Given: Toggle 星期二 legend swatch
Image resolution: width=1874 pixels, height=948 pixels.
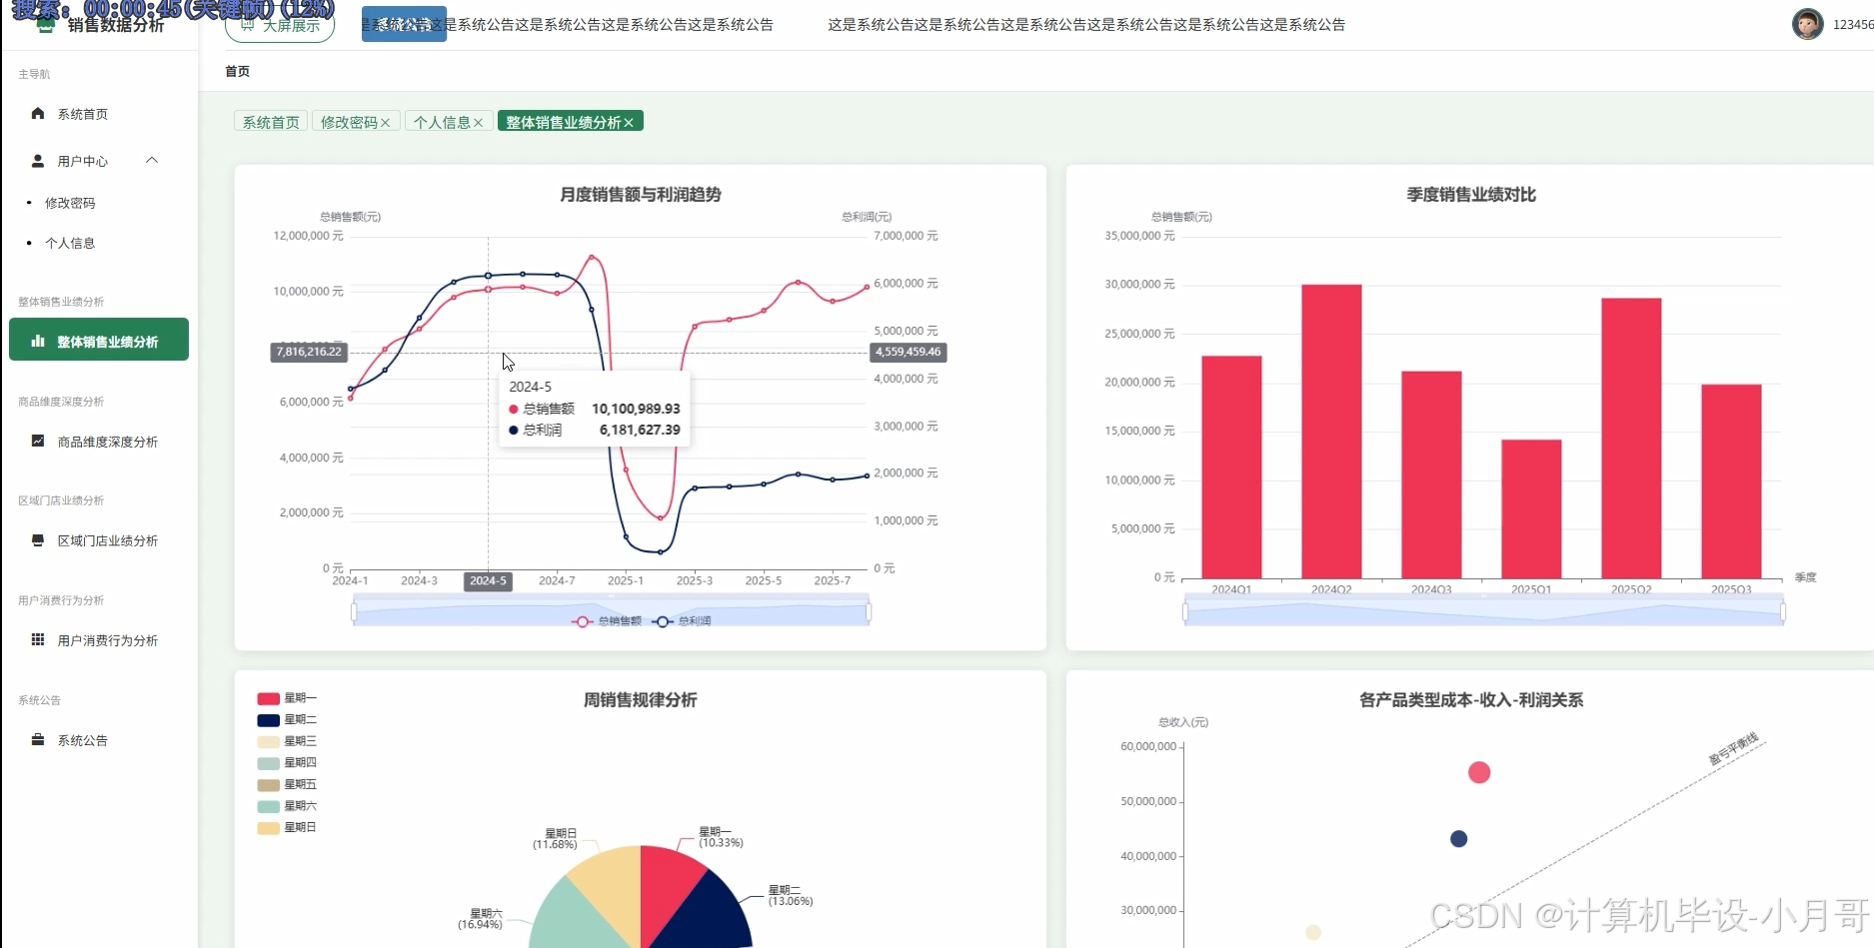Looking at the screenshot, I should pyautogui.click(x=268, y=720).
